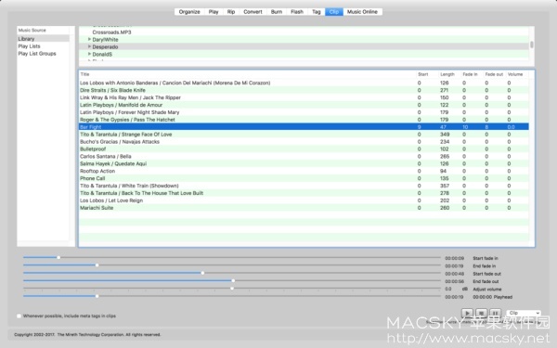The image size is (557, 348).
Task: Go to the Burn tab
Action: point(277,12)
